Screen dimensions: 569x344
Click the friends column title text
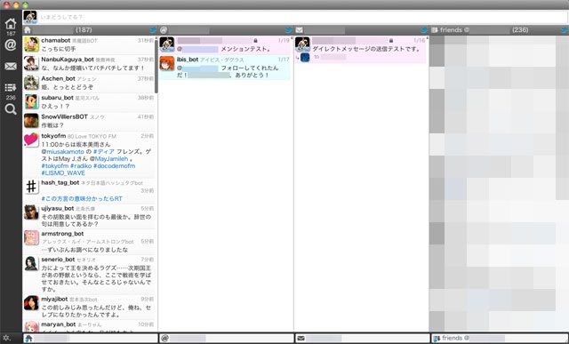pyautogui.click(x=453, y=30)
